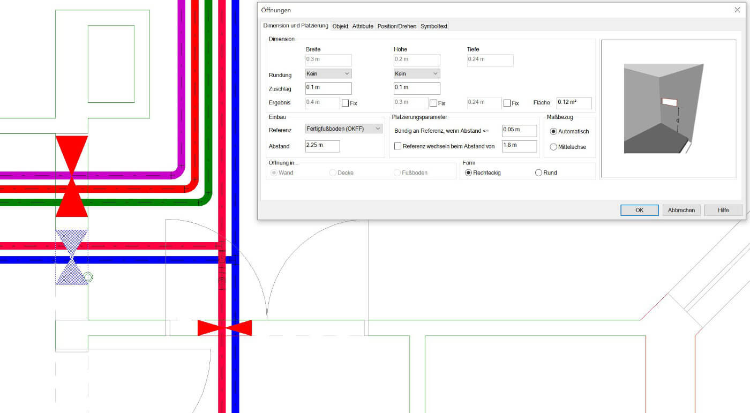This screenshot has width=750, height=413.
Task: Switch Maßbezug to Automatisch
Action: pos(553,131)
